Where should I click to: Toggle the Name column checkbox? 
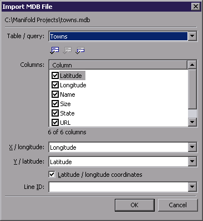point(55,94)
